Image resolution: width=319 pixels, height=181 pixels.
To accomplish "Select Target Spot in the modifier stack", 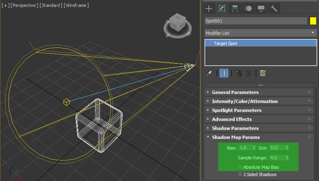I will click(x=261, y=43).
